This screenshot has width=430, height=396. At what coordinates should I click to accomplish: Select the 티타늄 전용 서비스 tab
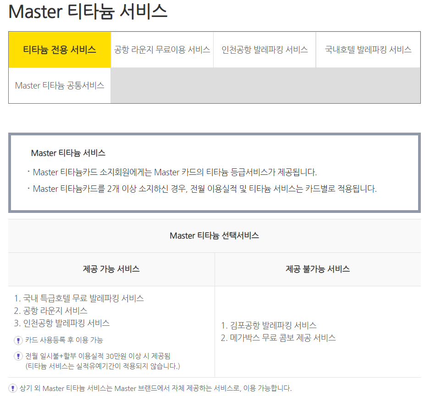click(60, 50)
